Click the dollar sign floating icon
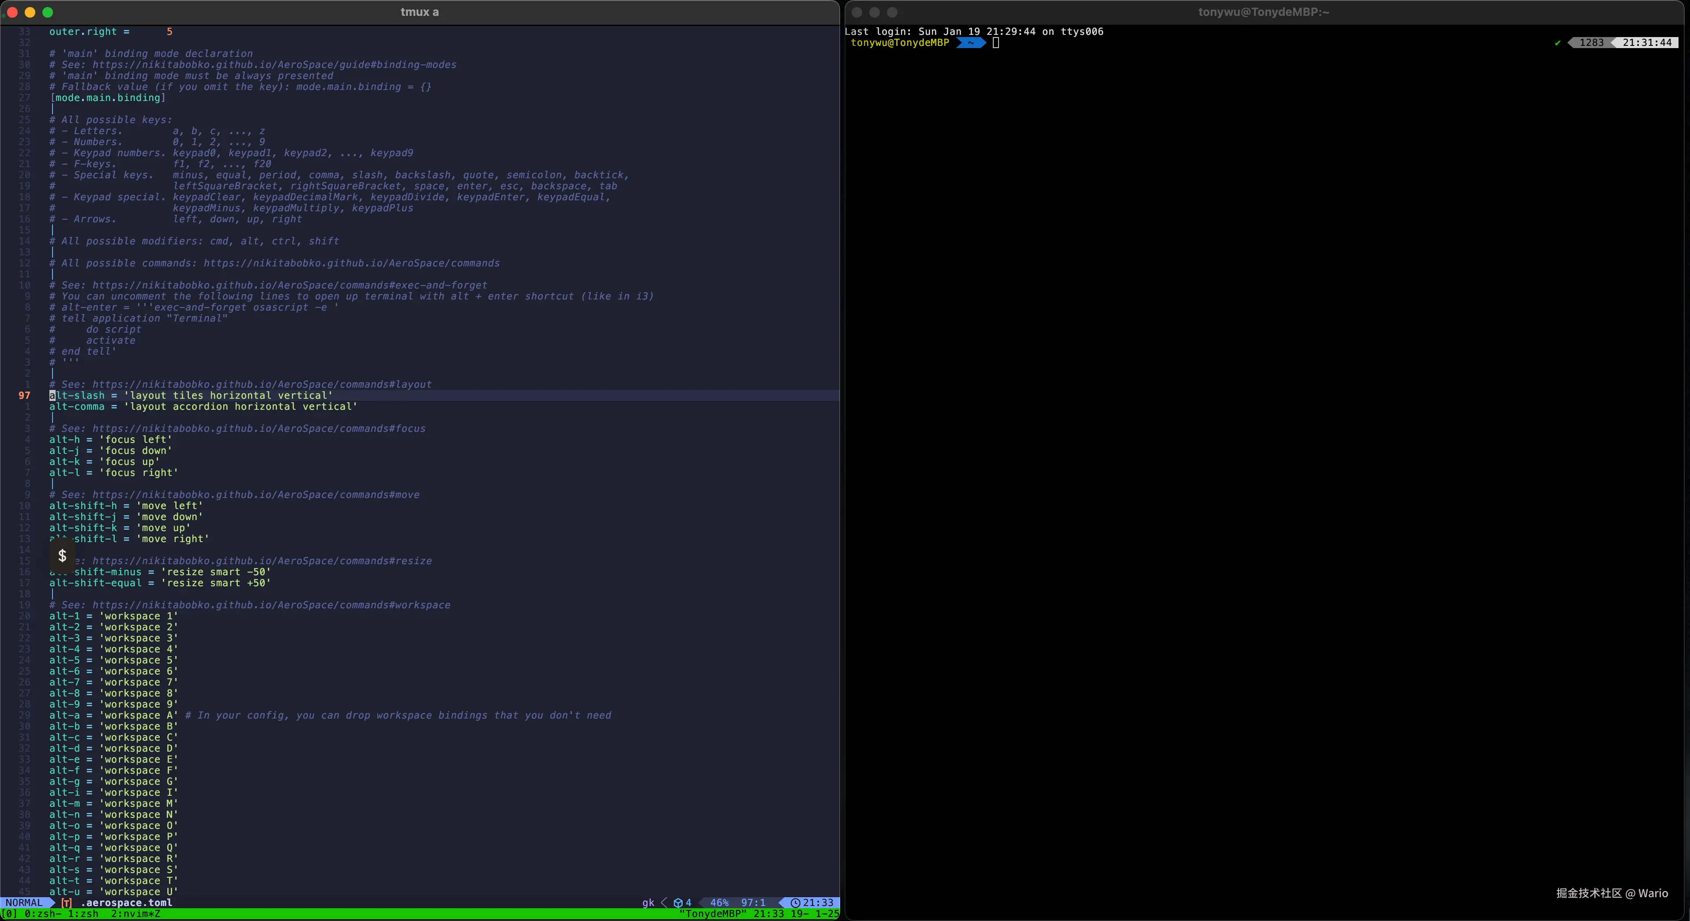 coord(62,556)
